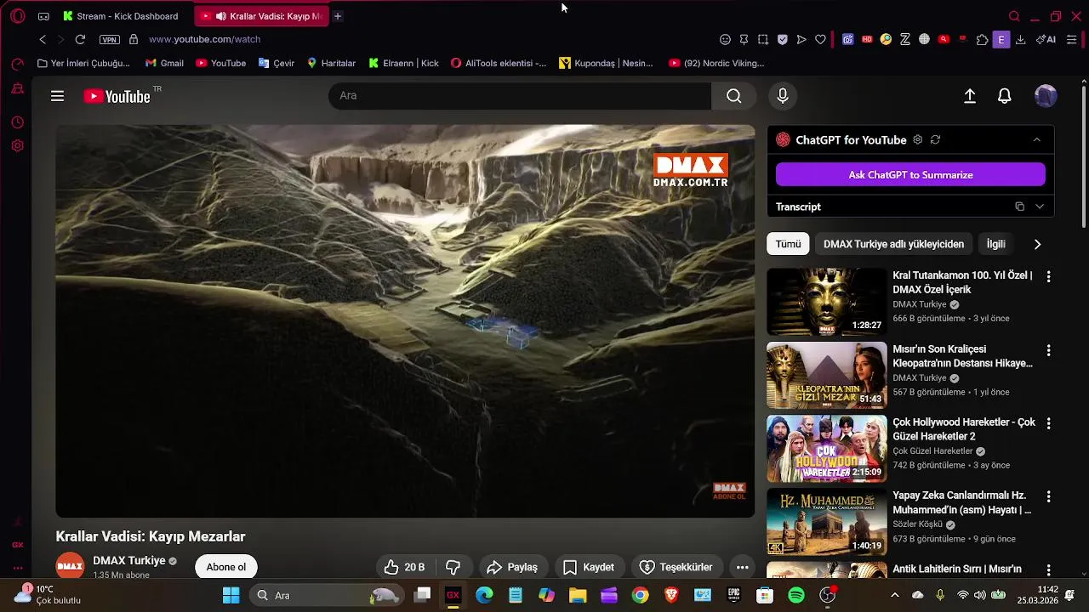Select the Tümü filter chip
The height and width of the screenshot is (612, 1089).
pyautogui.click(x=788, y=244)
